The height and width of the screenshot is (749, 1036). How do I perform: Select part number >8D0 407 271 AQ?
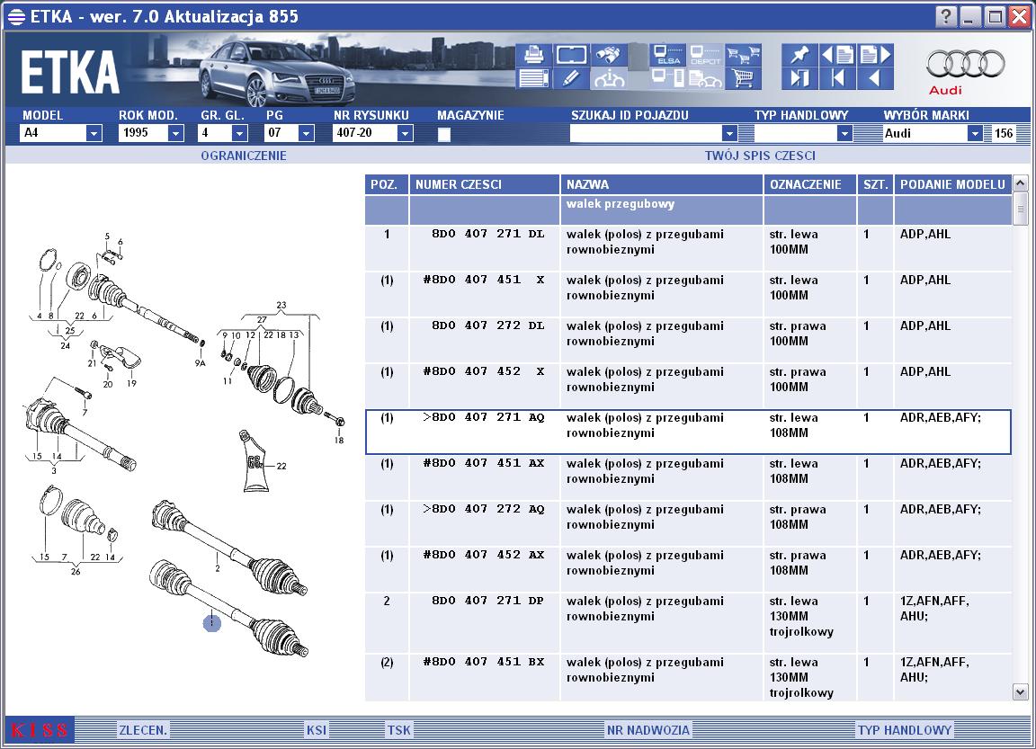click(484, 417)
